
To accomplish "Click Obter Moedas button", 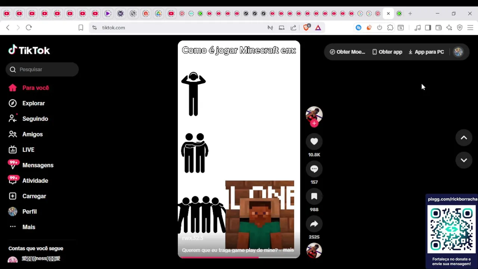I will [x=347, y=52].
